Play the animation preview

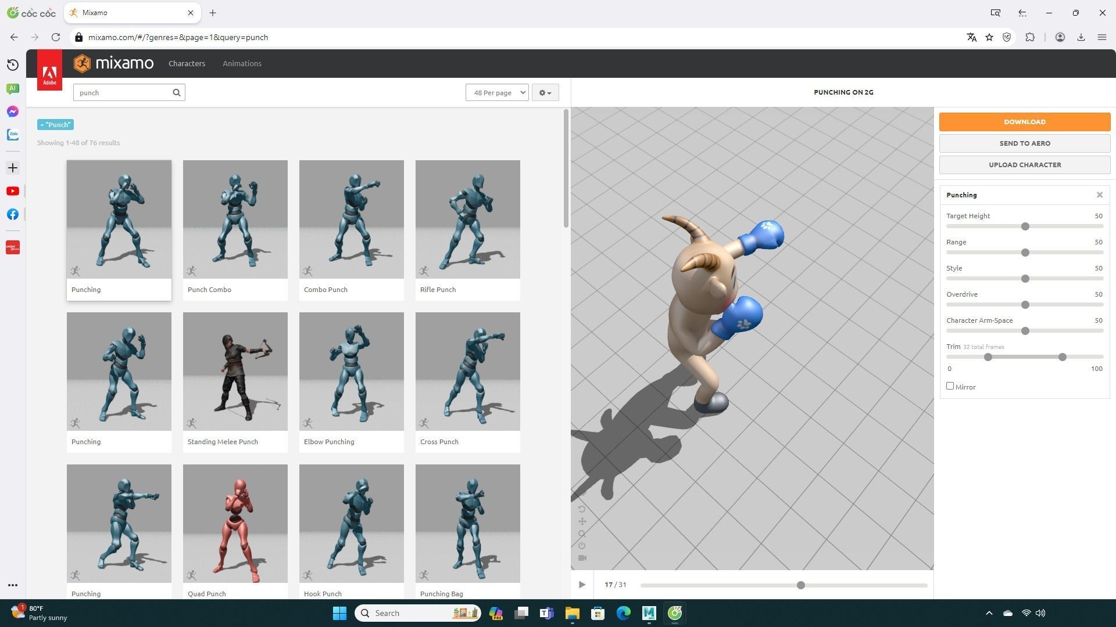pyautogui.click(x=582, y=585)
